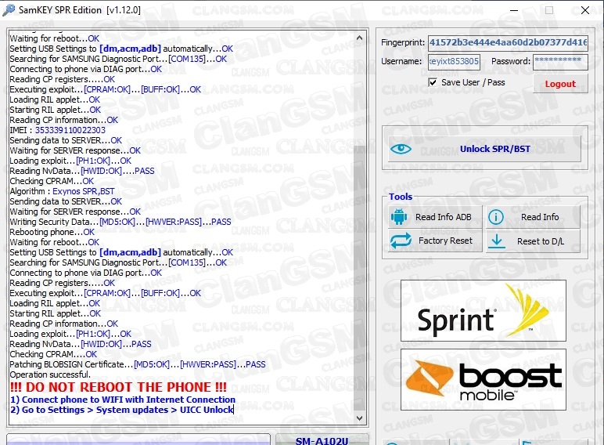Click into the Username field
Viewport: 604px width, 445px height.
click(454, 61)
